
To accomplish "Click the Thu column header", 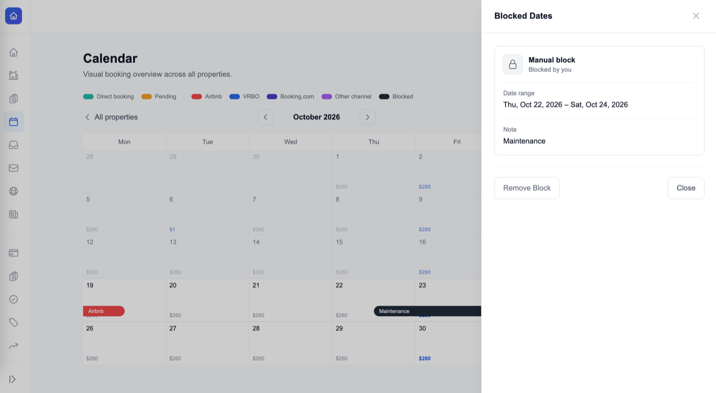I will 374,142.
